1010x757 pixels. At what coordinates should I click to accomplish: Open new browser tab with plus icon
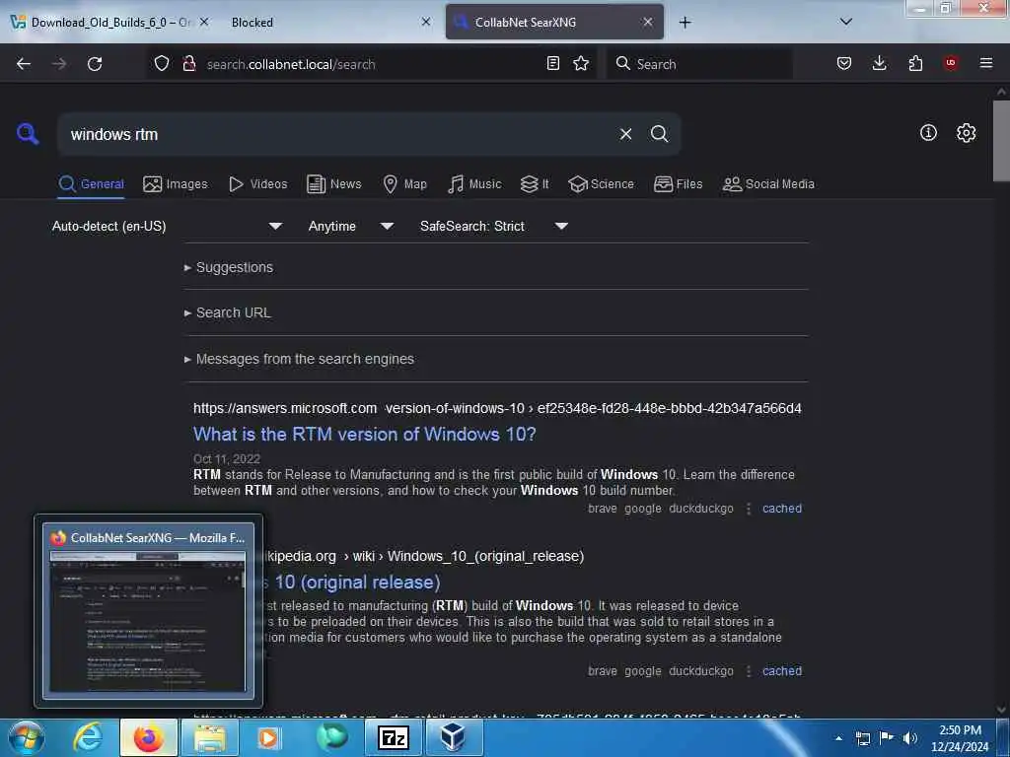pos(685,23)
